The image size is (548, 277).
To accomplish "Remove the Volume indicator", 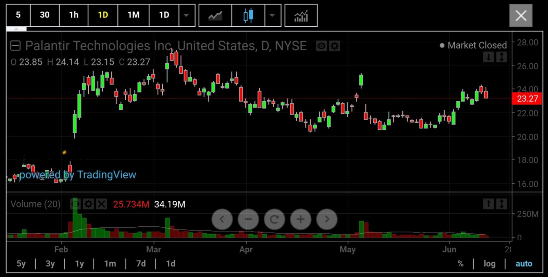I will point(101,204).
